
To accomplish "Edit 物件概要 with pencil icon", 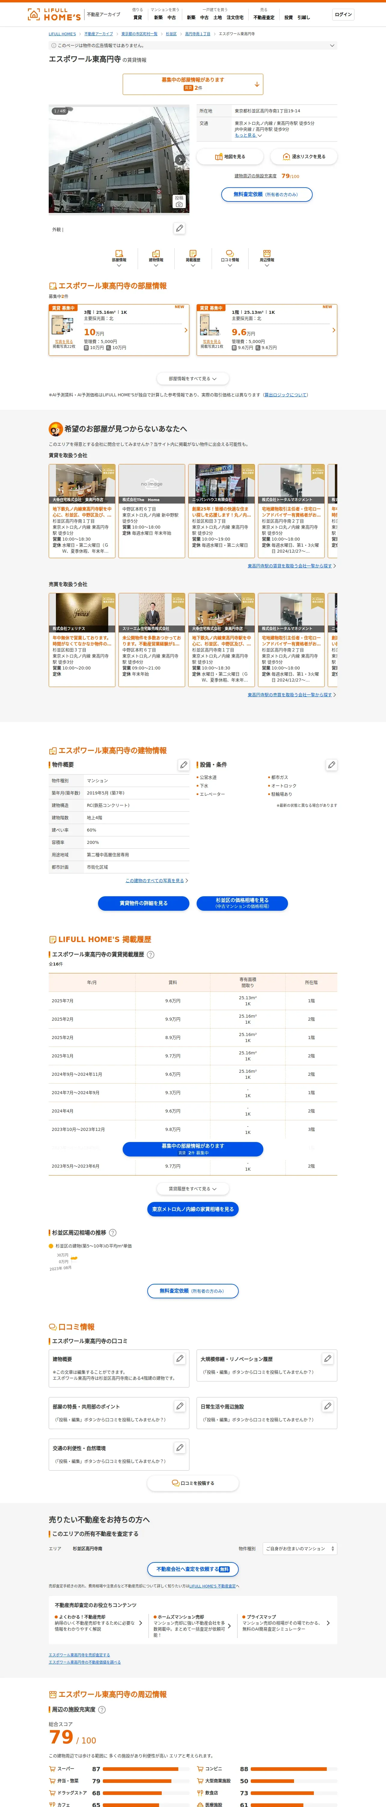I will tap(184, 765).
